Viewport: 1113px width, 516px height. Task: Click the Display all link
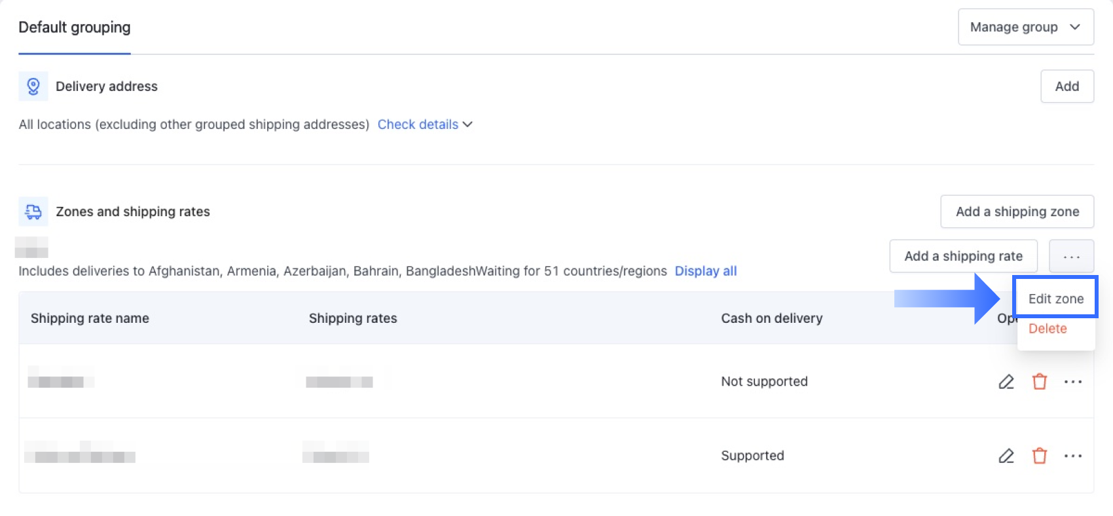[x=706, y=270]
